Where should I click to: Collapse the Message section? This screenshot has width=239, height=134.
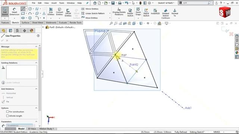36,47
